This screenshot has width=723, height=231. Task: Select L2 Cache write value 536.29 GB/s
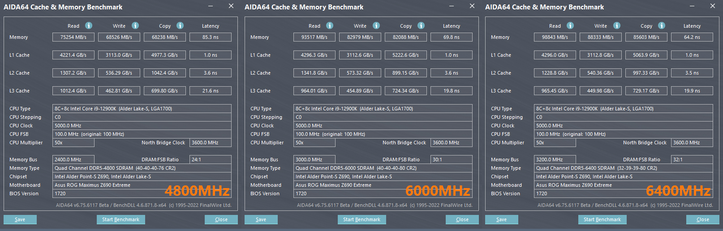tap(119, 73)
